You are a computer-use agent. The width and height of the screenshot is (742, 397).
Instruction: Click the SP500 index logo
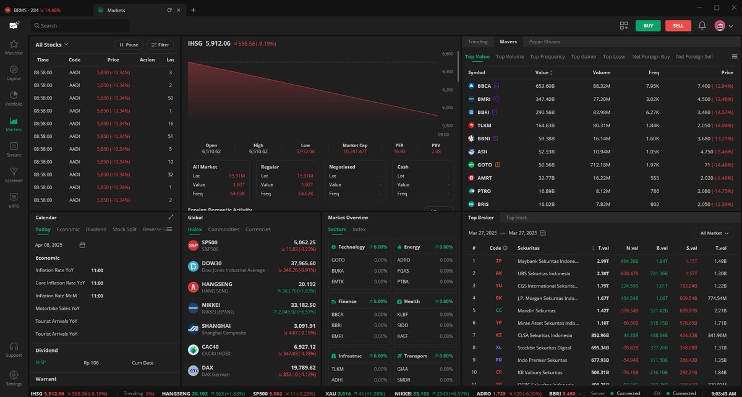point(193,245)
